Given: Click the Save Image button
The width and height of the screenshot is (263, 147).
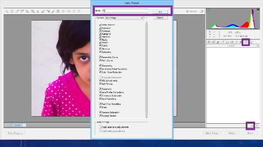Looking at the screenshot, I should tap(15, 133).
